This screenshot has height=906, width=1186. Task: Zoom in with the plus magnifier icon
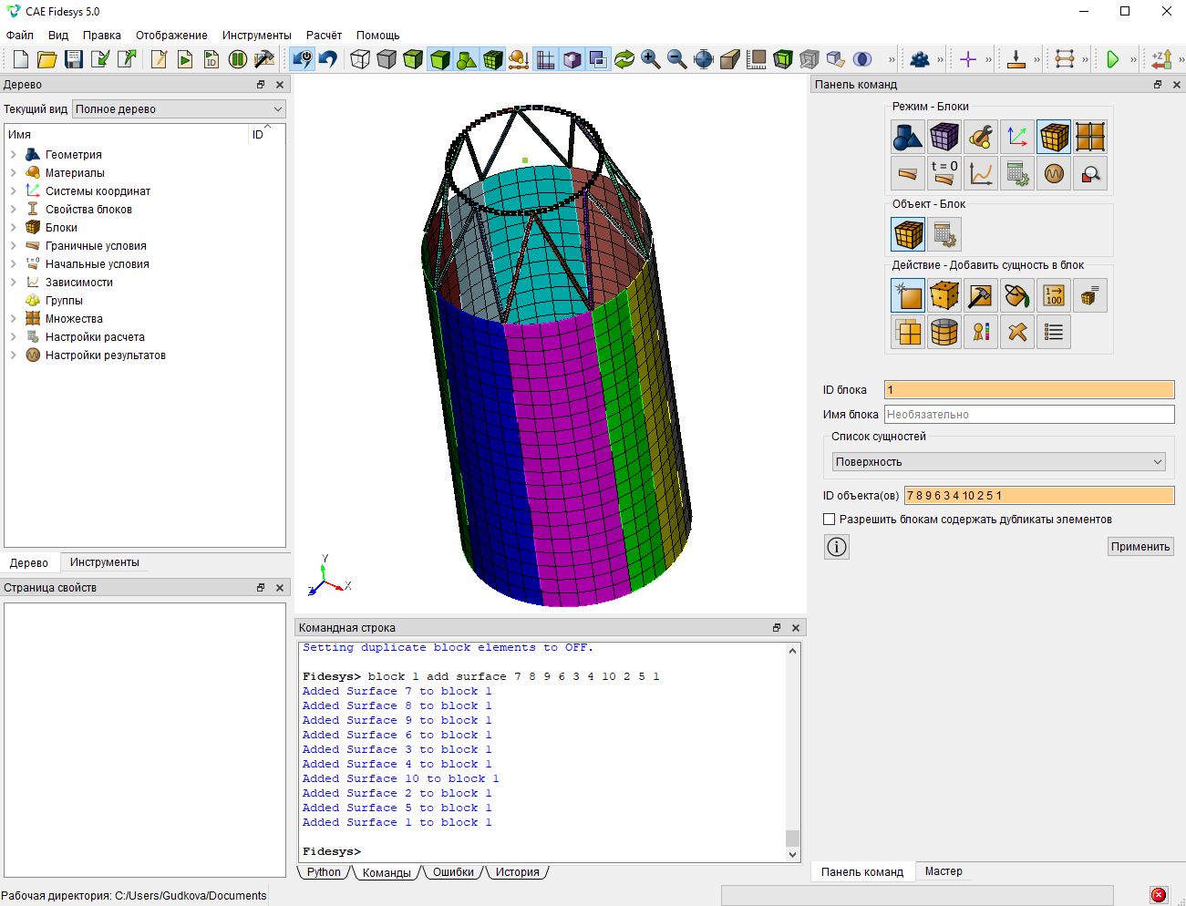tap(651, 59)
